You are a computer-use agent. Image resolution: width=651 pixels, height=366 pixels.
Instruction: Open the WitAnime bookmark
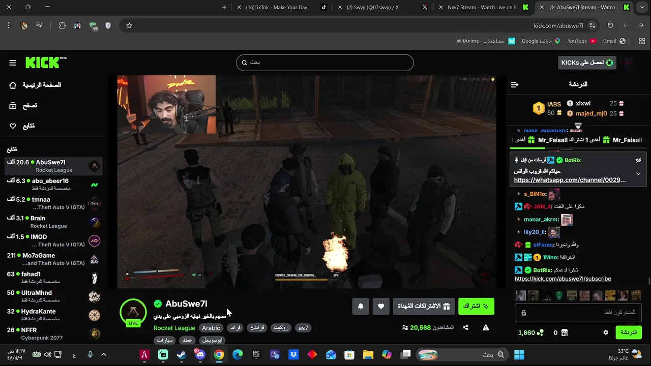click(486, 41)
